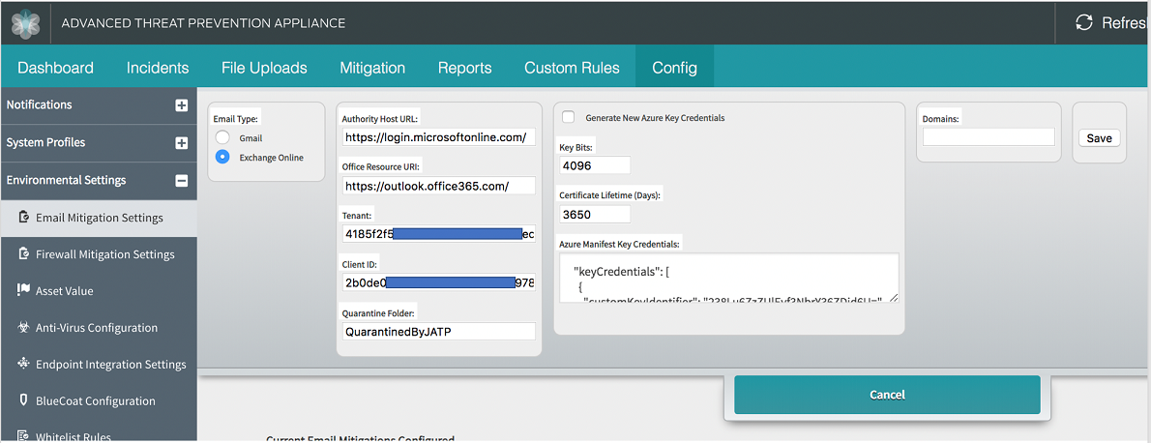This screenshot has width=1151, height=443.
Task: Expand the System Profiles section
Action: (181, 143)
